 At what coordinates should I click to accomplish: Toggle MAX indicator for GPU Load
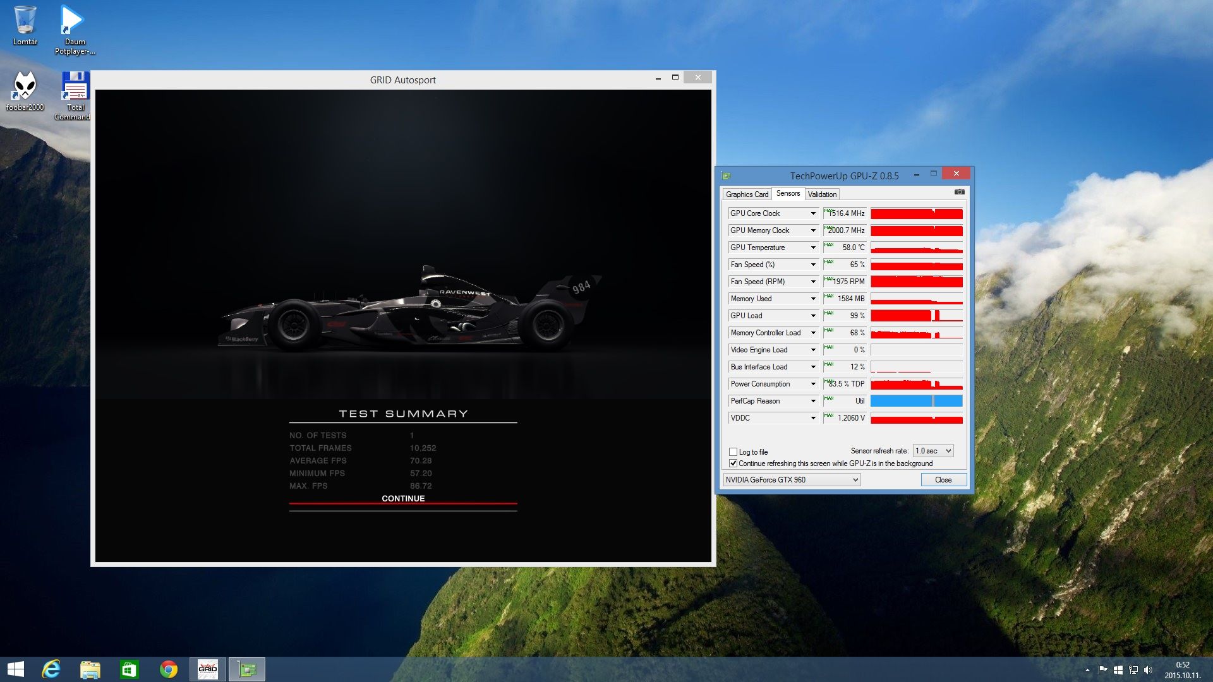[829, 313]
